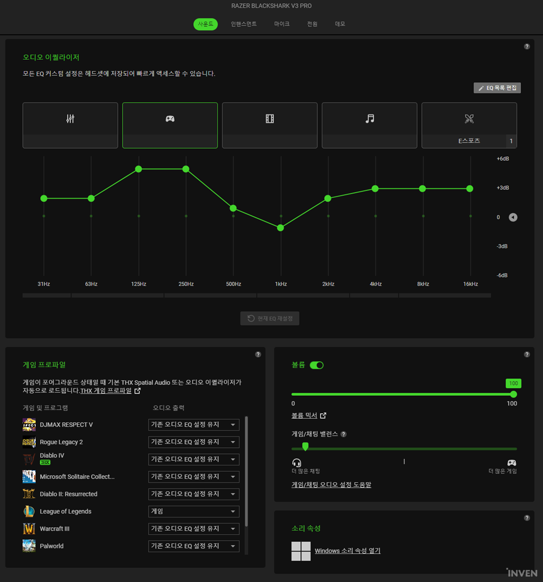
Task: Click the 1kHz EQ band point
Action: tap(281, 228)
